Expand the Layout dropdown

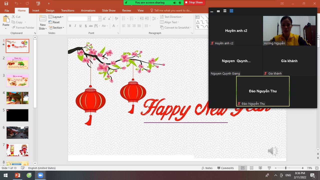[x=56, y=17]
